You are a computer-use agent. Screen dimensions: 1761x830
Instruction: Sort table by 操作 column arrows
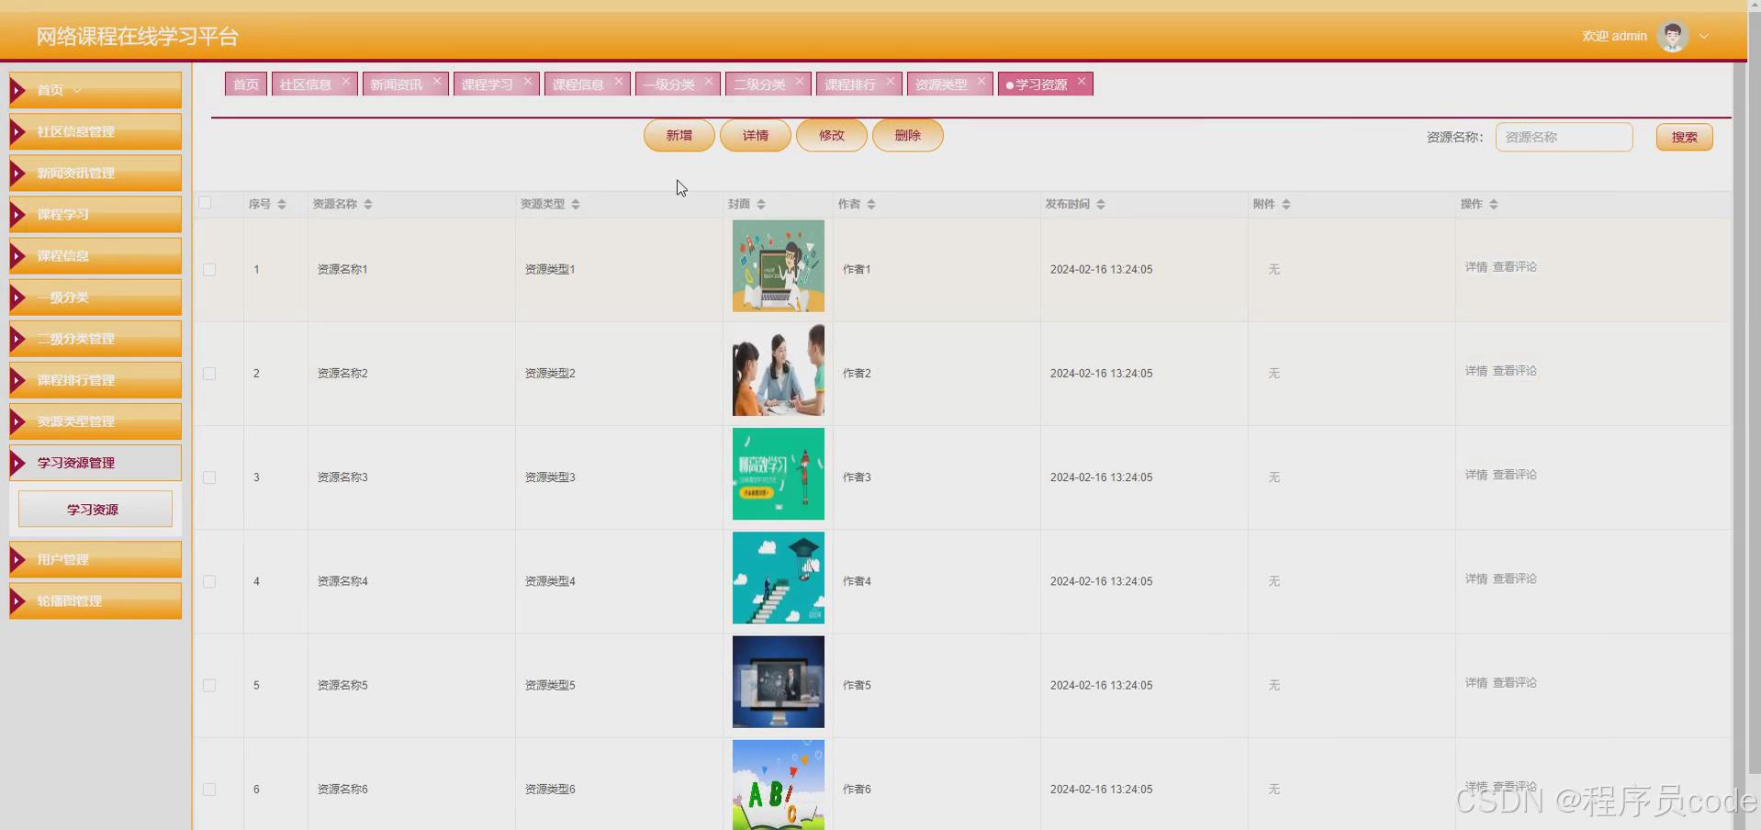[x=1494, y=204]
